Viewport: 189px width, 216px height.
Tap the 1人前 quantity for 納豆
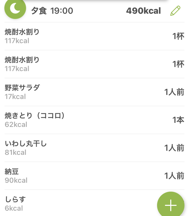(x=174, y=176)
